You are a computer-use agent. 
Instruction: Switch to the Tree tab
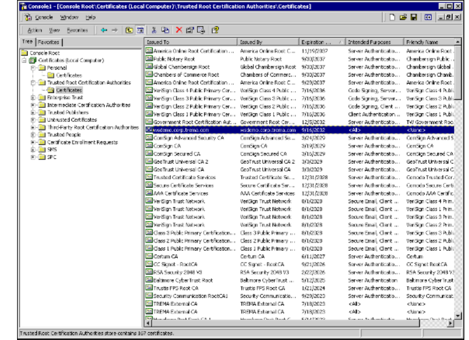click(27, 41)
